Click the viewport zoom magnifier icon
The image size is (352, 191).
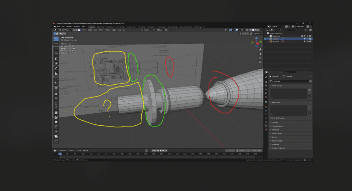tap(260, 50)
